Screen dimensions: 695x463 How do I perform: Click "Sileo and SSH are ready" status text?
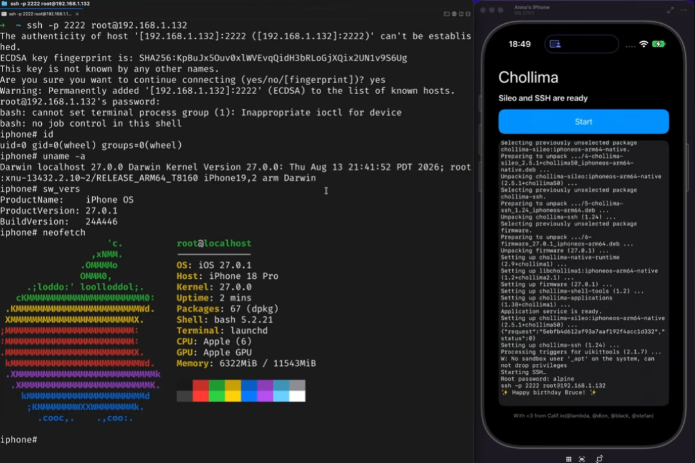(543, 98)
